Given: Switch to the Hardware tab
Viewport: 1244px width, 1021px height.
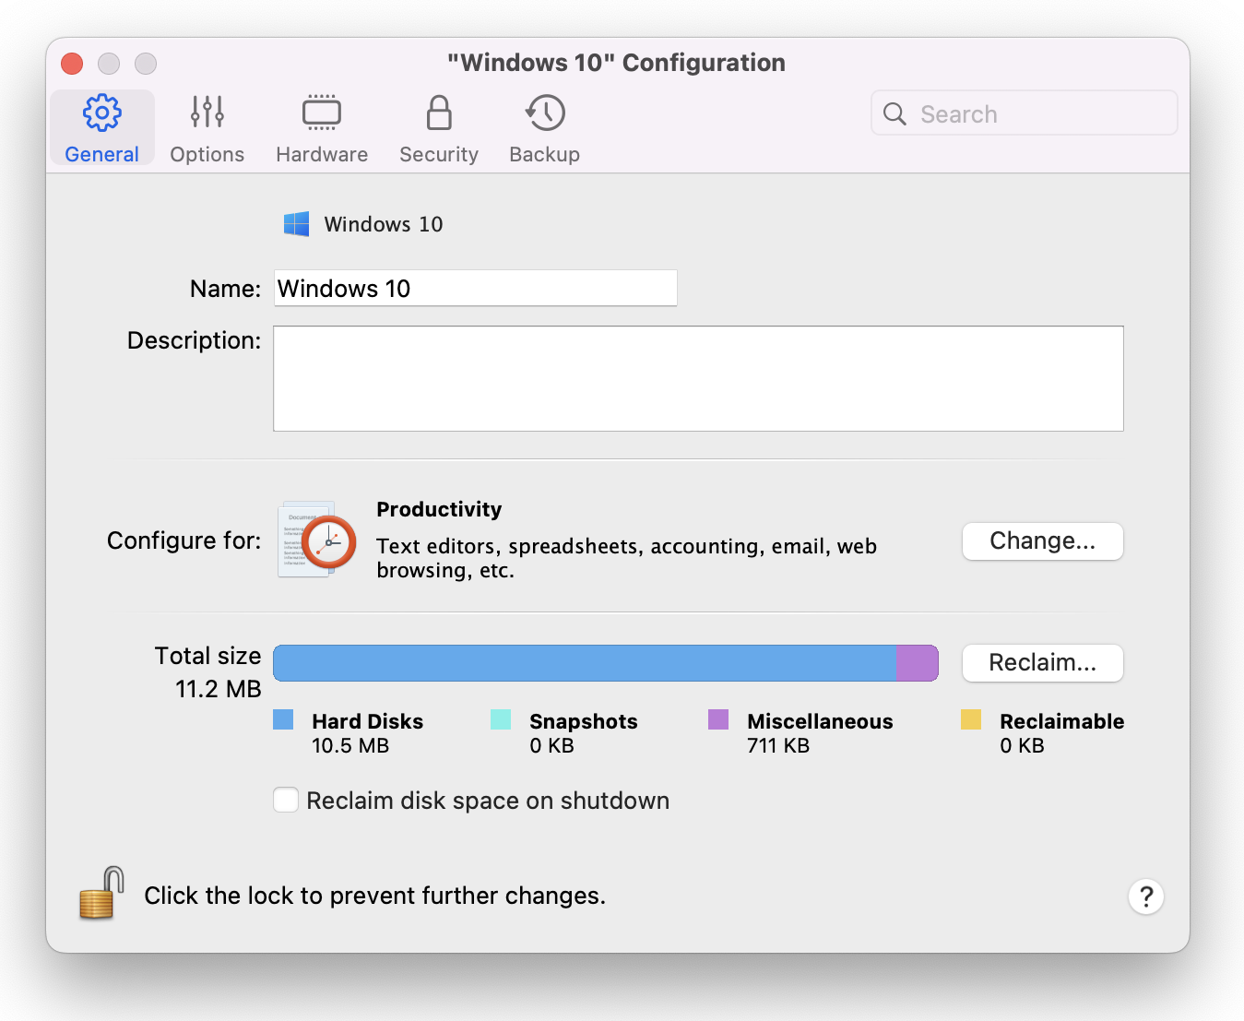Looking at the screenshot, I should point(321,128).
